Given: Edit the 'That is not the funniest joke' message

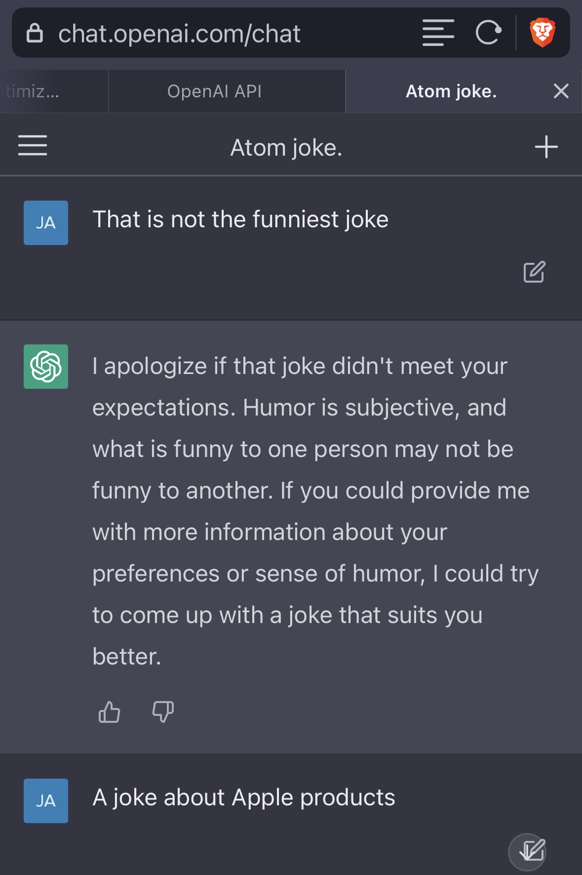Looking at the screenshot, I should (534, 272).
